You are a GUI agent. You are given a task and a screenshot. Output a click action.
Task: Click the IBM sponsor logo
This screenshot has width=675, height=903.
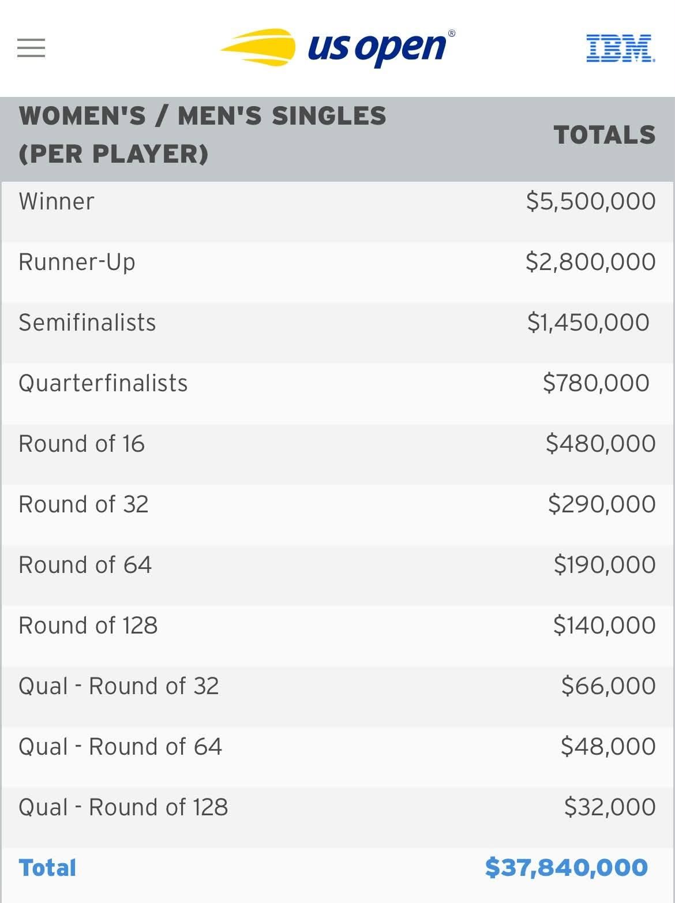click(620, 48)
